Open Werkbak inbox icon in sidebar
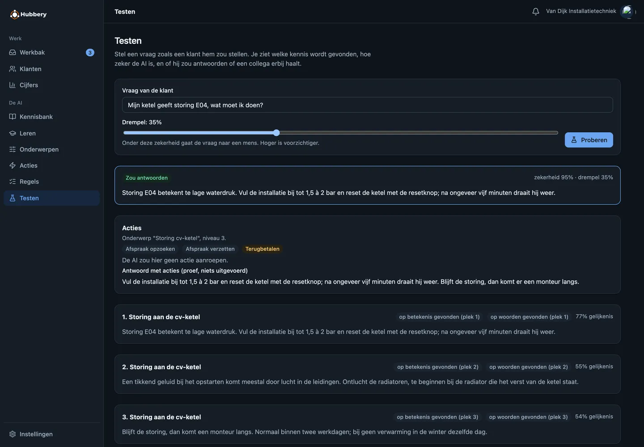This screenshot has height=447, width=644. tap(13, 52)
